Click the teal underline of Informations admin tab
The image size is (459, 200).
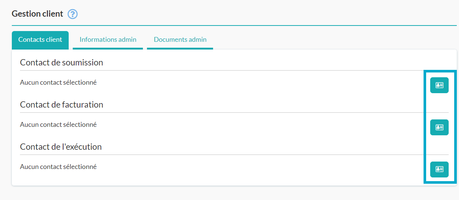coord(108,48)
